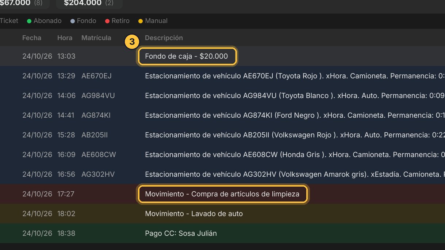The width and height of the screenshot is (445, 250).
Task: Click the 18:02 time cell
Action: [x=66, y=214]
